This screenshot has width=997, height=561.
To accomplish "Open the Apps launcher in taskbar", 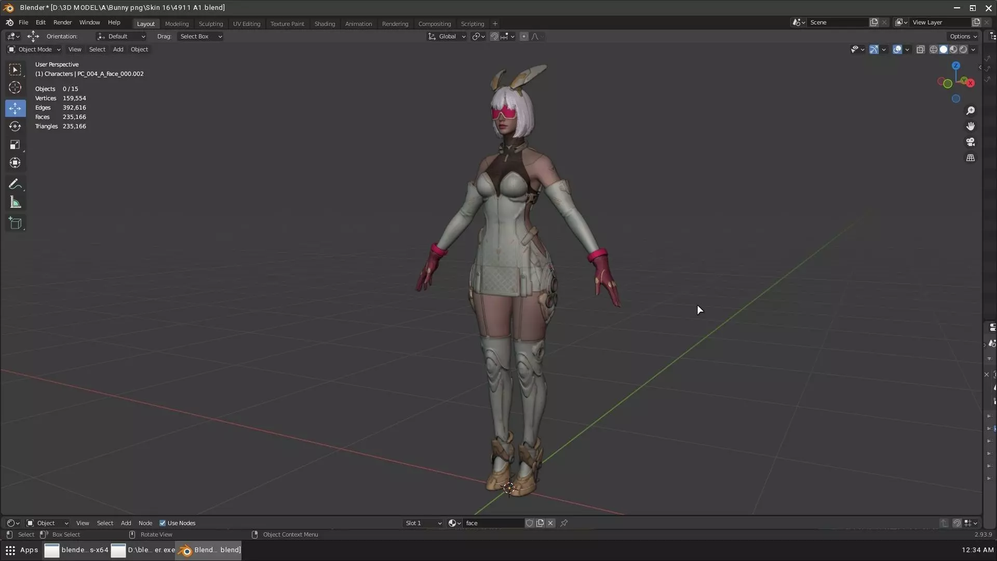I will pyautogui.click(x=21, y=550).
